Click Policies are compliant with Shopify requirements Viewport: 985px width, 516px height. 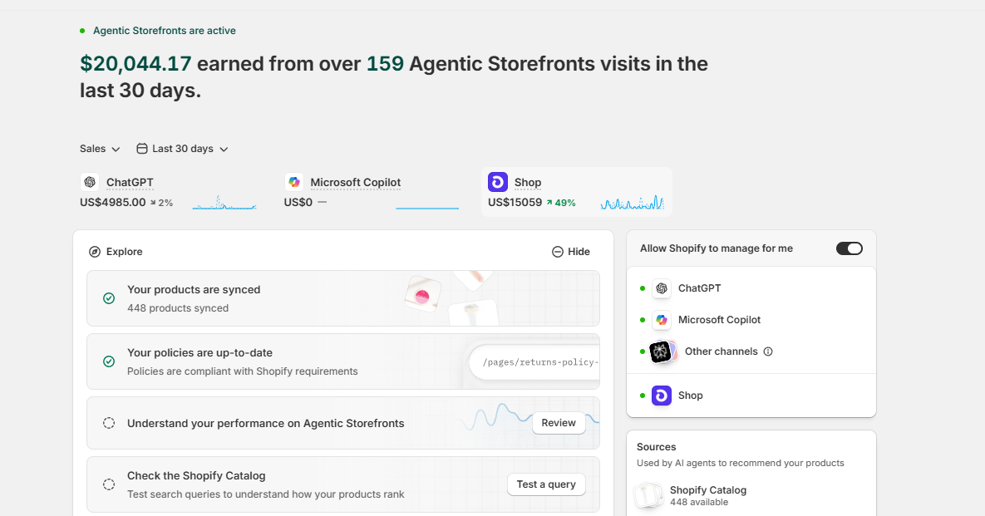243,371
